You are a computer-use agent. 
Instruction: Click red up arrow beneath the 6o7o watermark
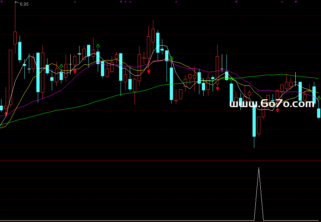click(277, 110)
